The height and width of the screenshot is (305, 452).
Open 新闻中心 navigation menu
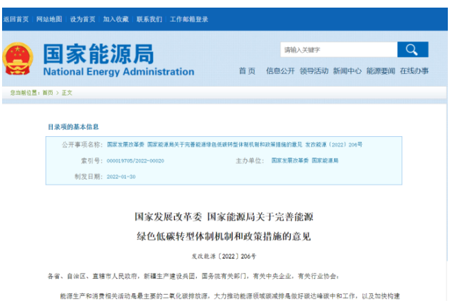tap(347, 71)
